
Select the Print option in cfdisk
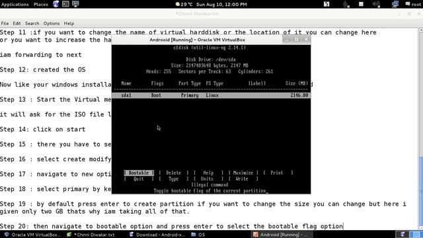[278, 173]
